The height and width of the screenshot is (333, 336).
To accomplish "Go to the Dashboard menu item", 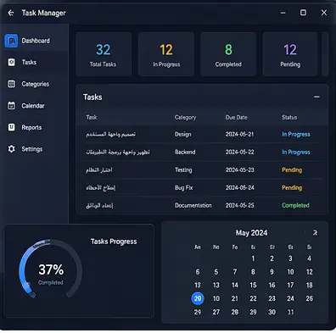I will point(36,41).
